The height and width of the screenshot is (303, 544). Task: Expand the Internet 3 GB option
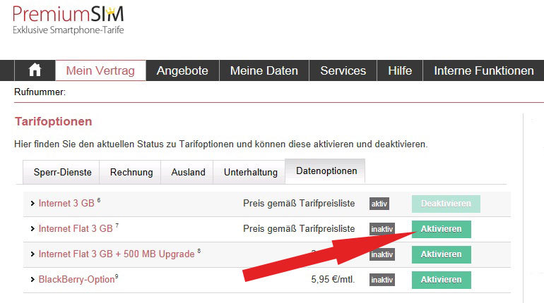point(66,204)
